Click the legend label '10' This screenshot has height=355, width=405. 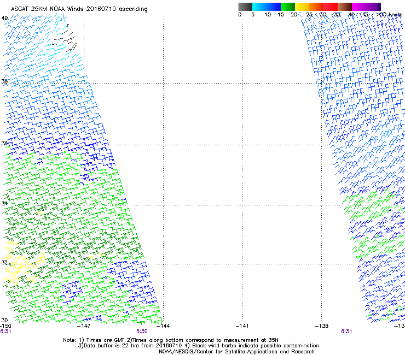268,15
